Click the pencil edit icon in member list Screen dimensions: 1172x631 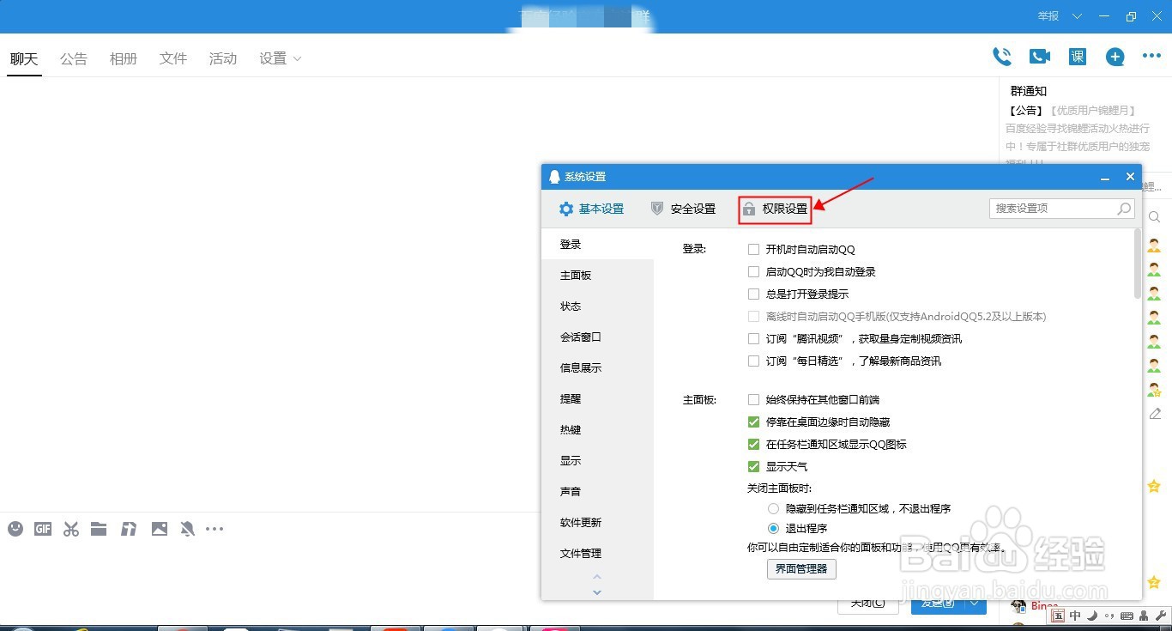(x=1155, y=414)
